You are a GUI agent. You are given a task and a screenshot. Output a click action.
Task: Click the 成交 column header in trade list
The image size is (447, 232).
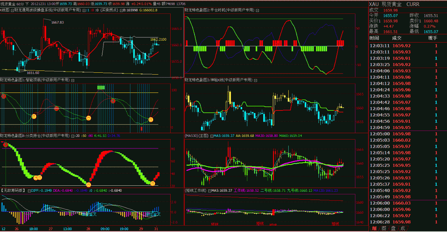(397, 38)
